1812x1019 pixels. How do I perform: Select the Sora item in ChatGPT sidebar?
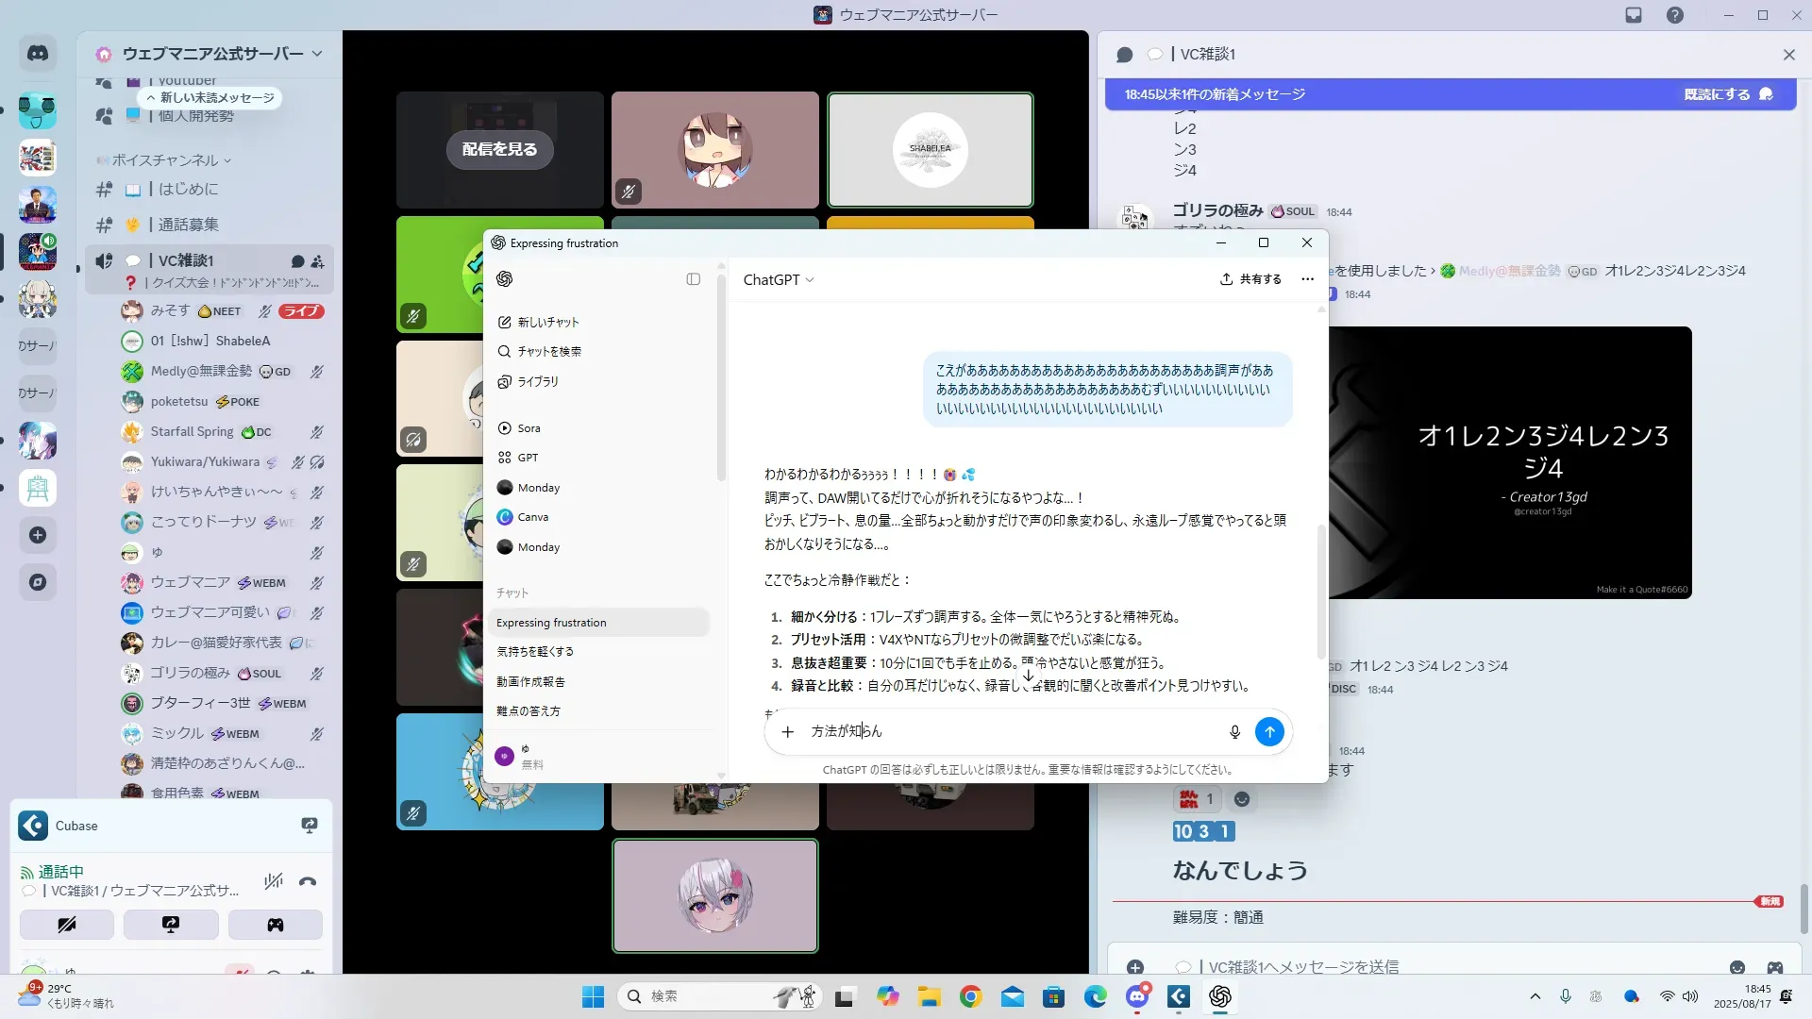[528, 428]
